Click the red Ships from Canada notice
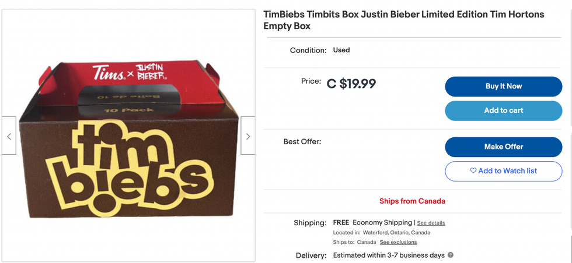572x263 pixels. pyautogui.click(x=412, y=201)
